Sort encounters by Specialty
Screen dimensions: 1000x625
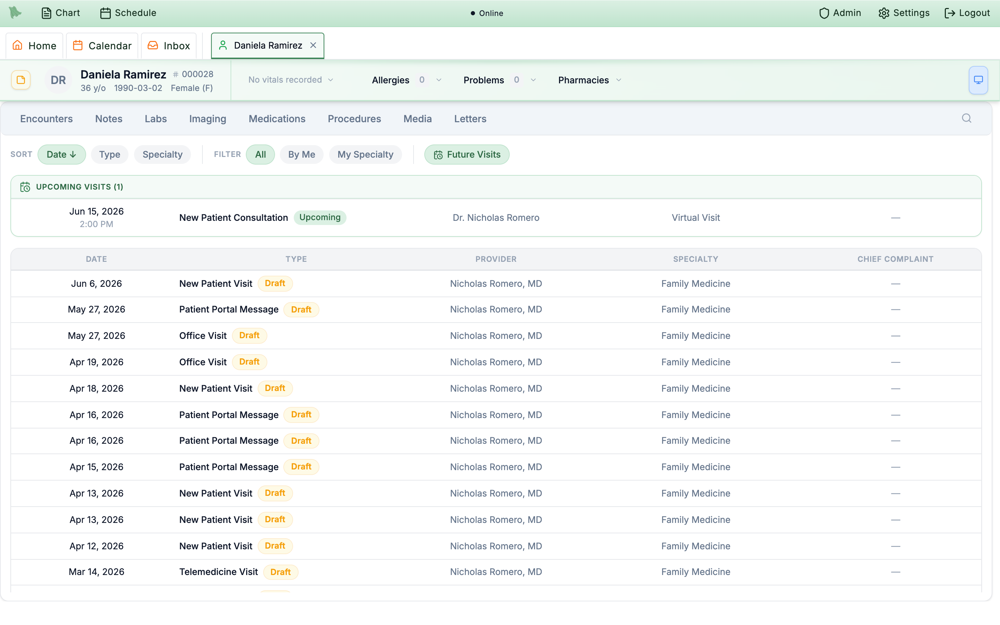coord(162,154)
